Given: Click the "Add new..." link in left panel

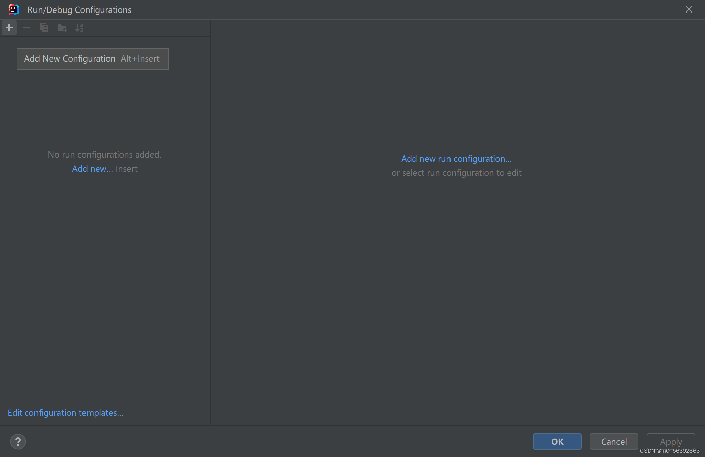Looking at the screenshot, I should click(92, 169).
